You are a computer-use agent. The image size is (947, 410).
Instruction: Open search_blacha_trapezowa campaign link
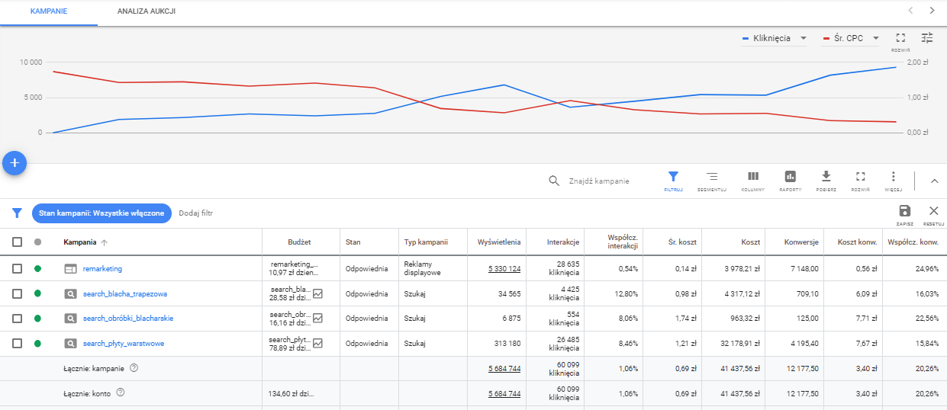[x=124, y=293]
